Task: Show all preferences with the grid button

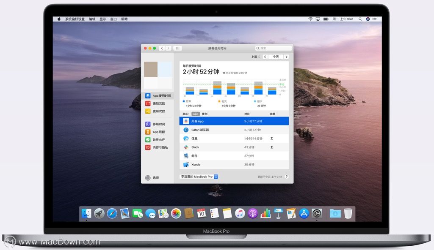Action: tap(177, 48)
